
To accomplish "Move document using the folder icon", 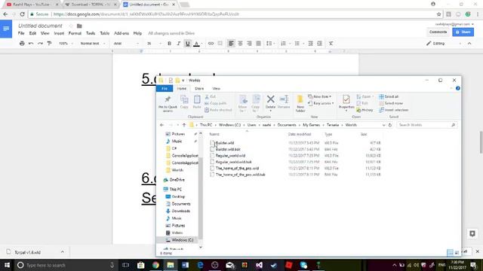I will (x=79, y=26).
